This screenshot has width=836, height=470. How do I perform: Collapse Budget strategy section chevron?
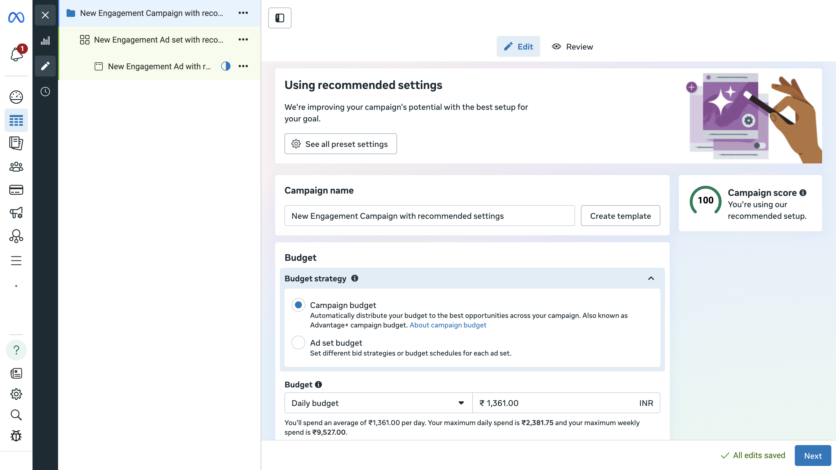(651, 278)
